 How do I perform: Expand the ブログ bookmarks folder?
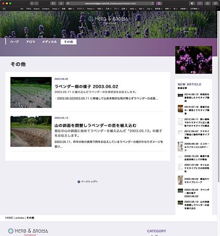tap(81, 9)
